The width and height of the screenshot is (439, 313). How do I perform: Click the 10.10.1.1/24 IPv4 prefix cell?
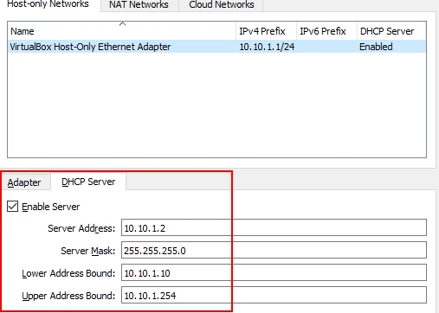[x=267, y=47]
